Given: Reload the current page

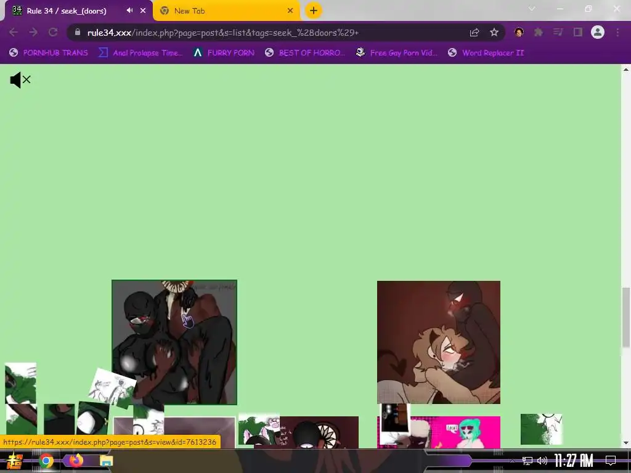Looking at the screenshot, I should [53, 32].
